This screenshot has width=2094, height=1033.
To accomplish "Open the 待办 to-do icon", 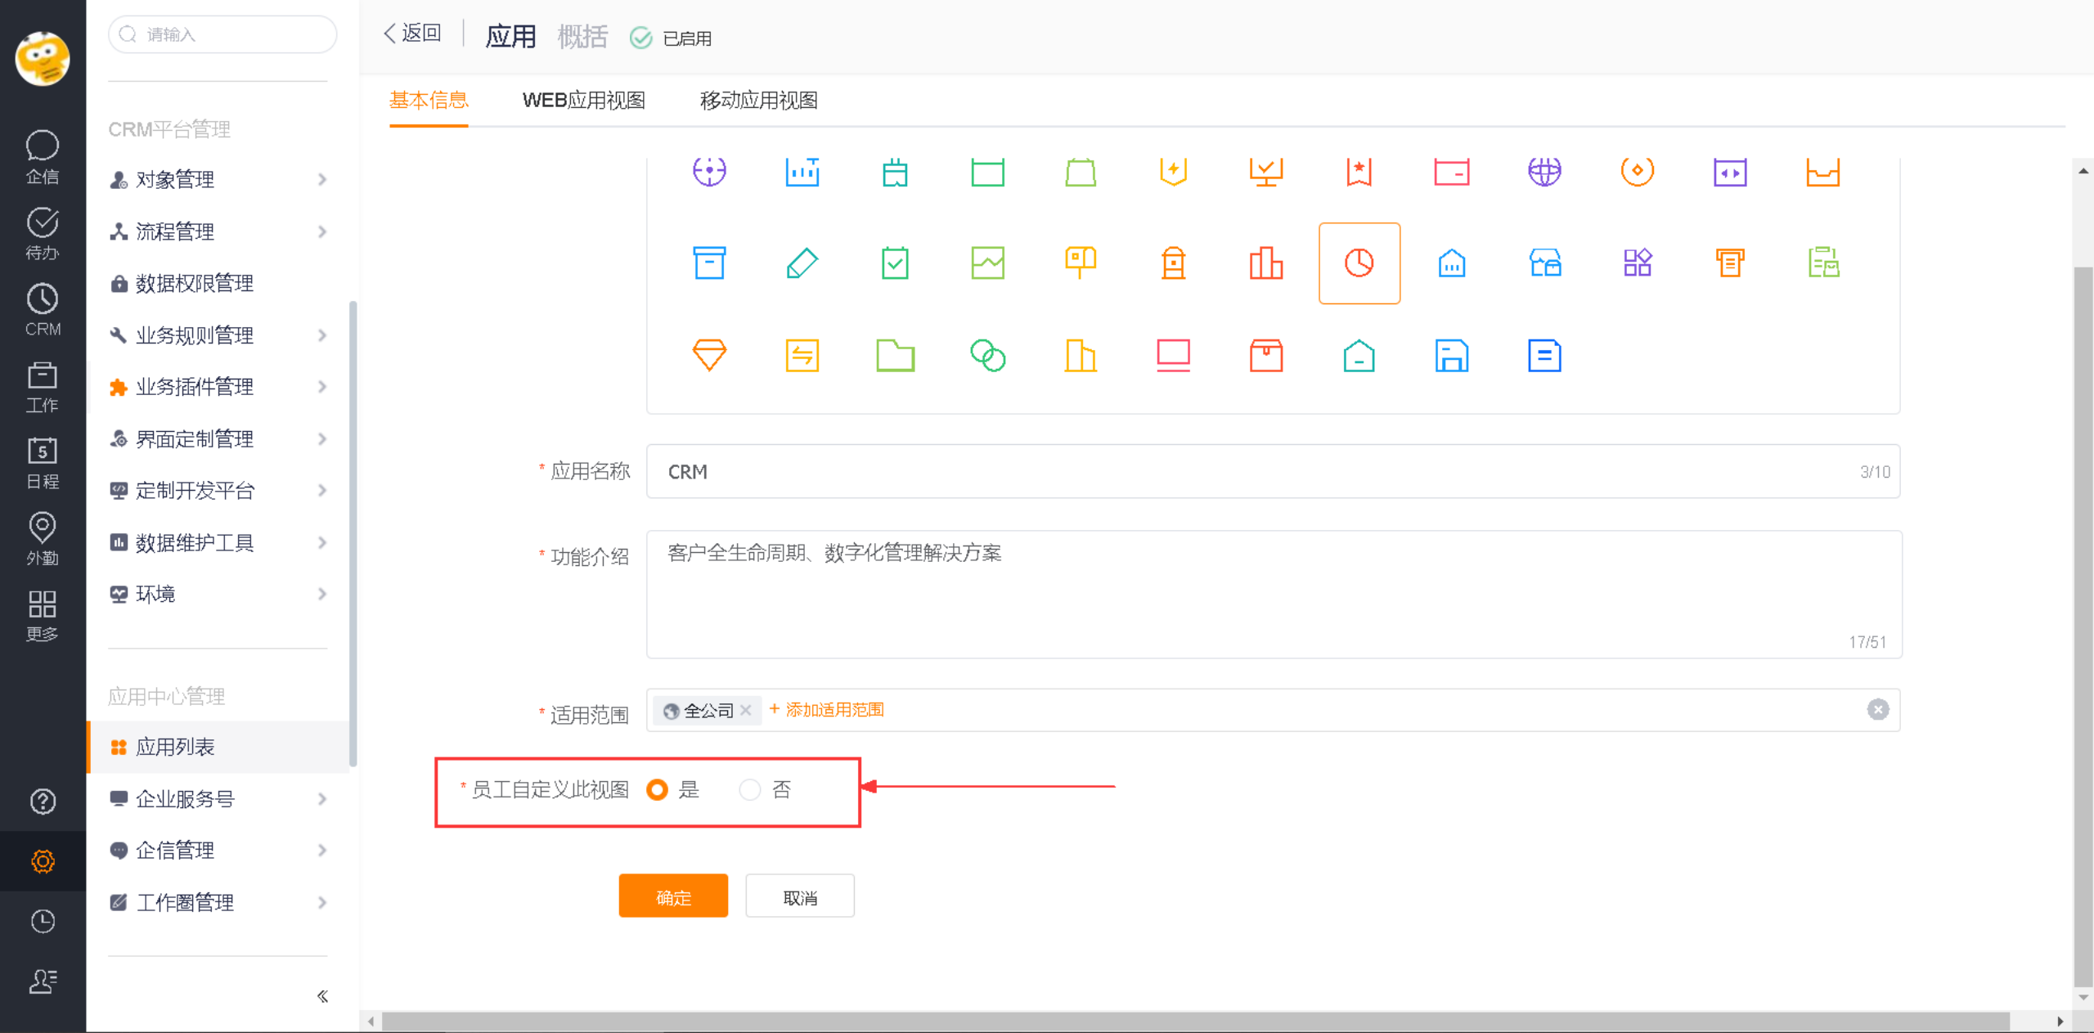I will pos(43,233).
